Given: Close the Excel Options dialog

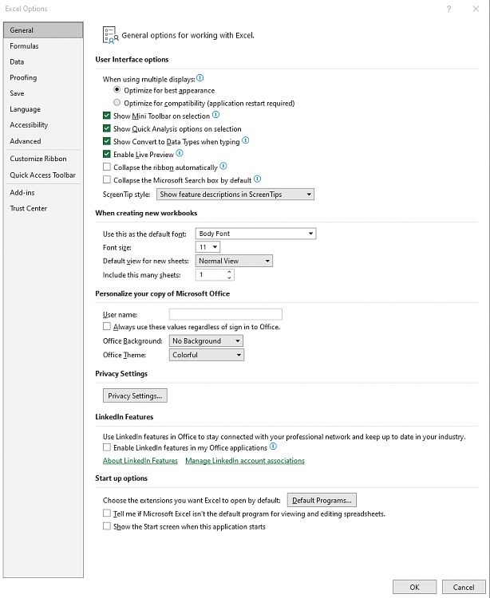Looking at the screenshot, I should point(476,9).
